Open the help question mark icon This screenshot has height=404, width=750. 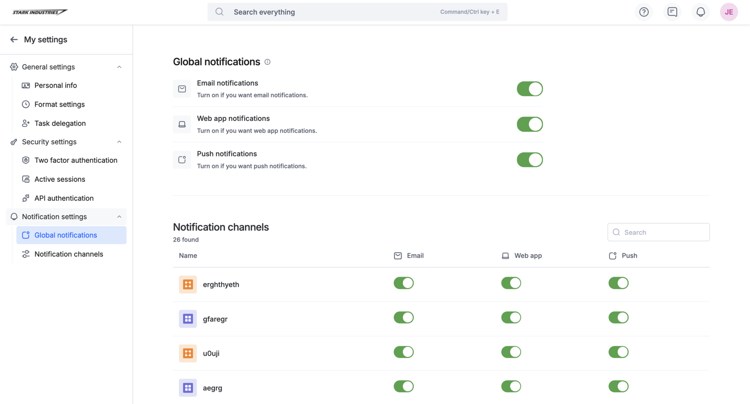644,12
